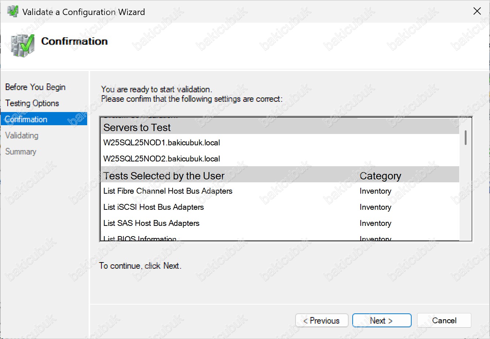Click the wizard title bar icon
The width and height of the screenshot is (490, 339).
tap(12, 12)
